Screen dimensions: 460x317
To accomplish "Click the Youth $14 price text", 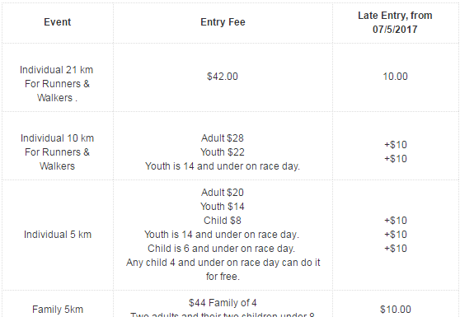I will pos(223,207).
